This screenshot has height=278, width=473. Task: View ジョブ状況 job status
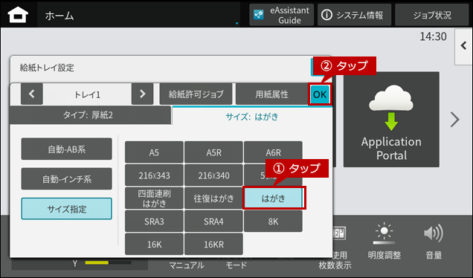432,15
